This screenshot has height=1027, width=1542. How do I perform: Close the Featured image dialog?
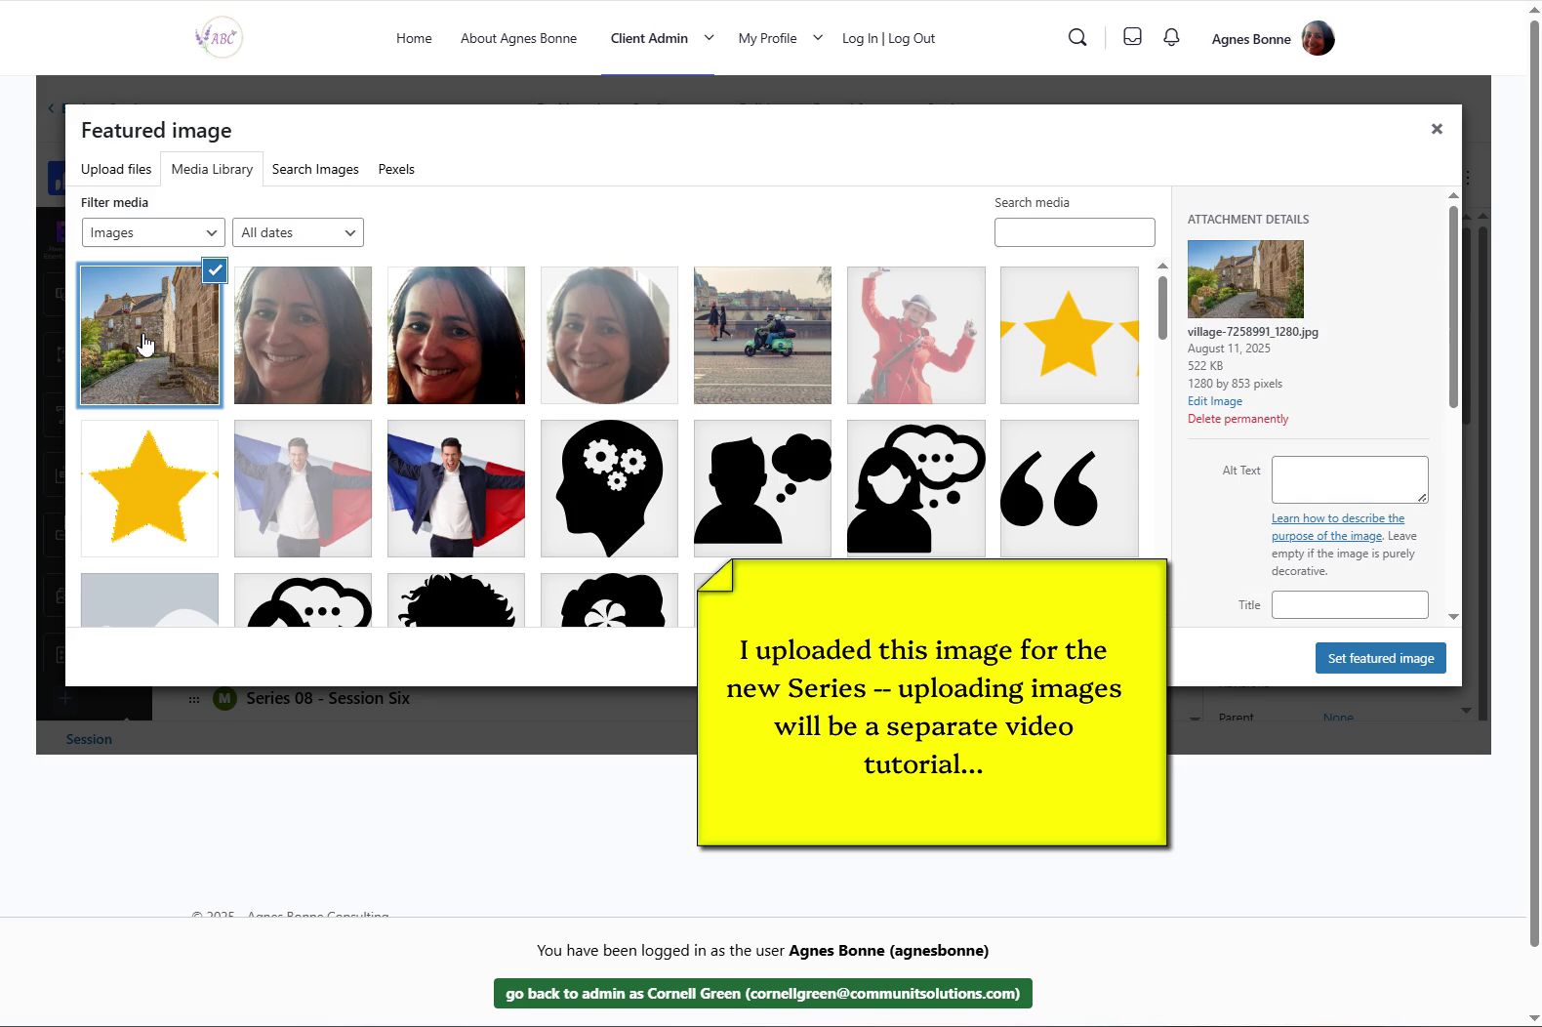click(1437, 129)
